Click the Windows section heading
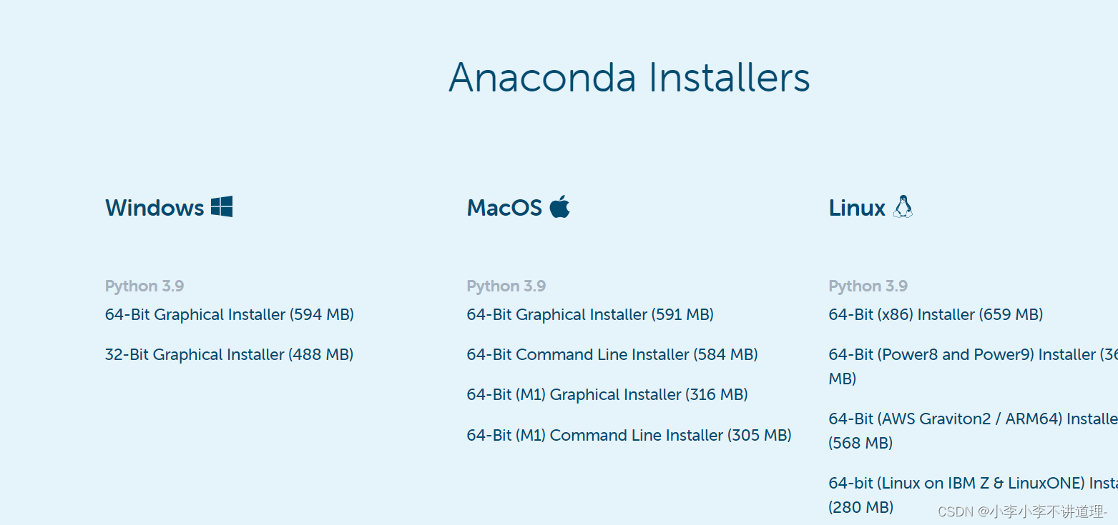Screen dimensions: 1118x525 (x=155, y=208)
